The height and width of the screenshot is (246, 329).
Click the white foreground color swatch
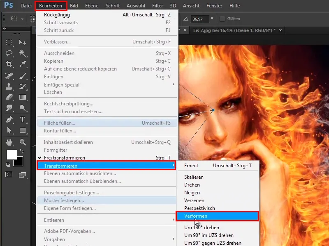click(11, 154)
